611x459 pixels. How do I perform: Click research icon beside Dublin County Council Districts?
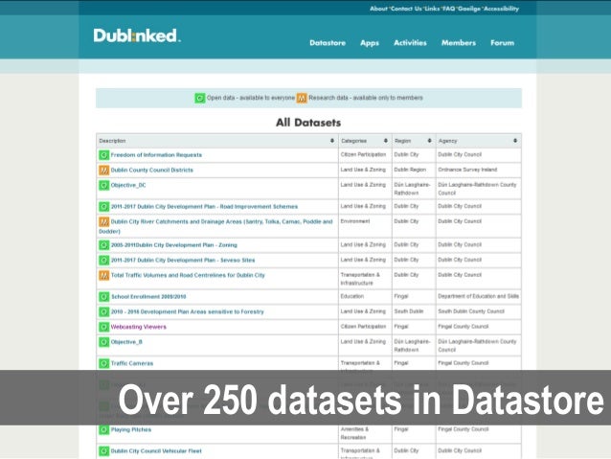103,170
